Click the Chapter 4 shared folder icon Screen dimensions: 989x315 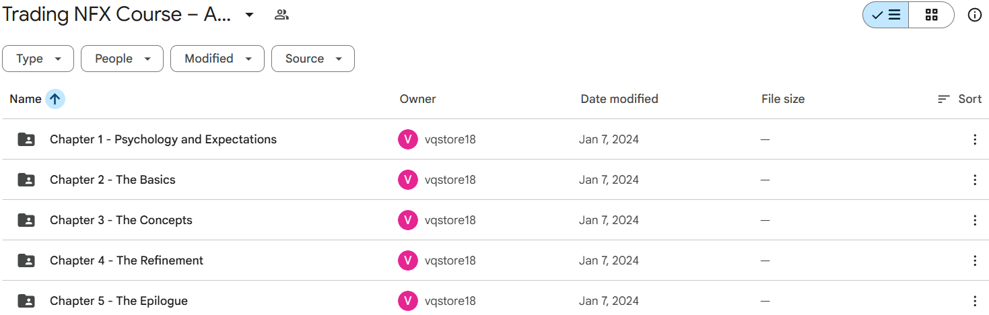[x=26, y=260]
